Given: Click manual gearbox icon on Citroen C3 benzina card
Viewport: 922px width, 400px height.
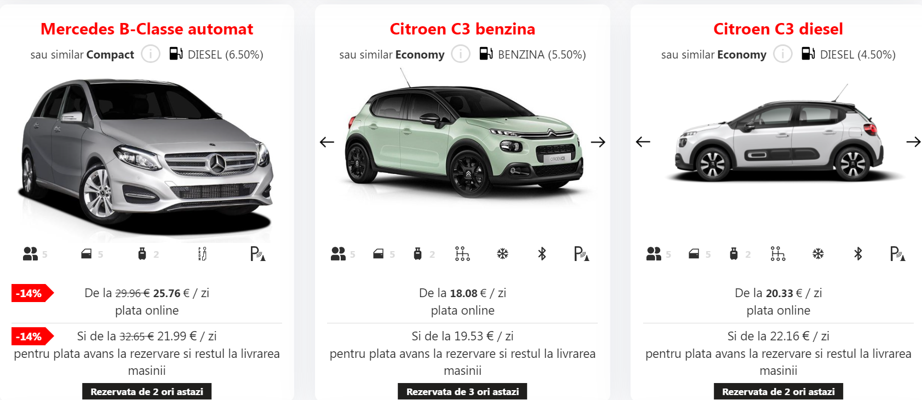Looking at the screenshot, I should click(x=462, y=253).
